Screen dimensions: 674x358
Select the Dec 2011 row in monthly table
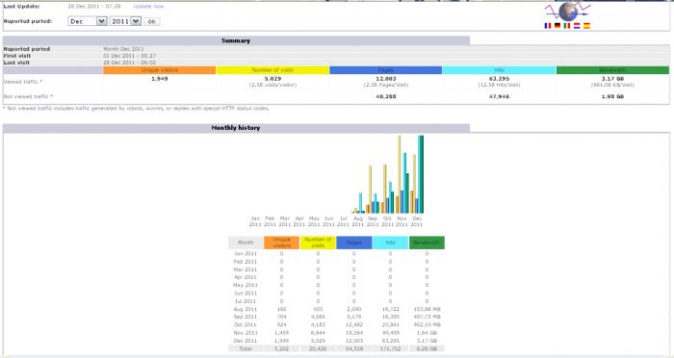tap(337, 341)
